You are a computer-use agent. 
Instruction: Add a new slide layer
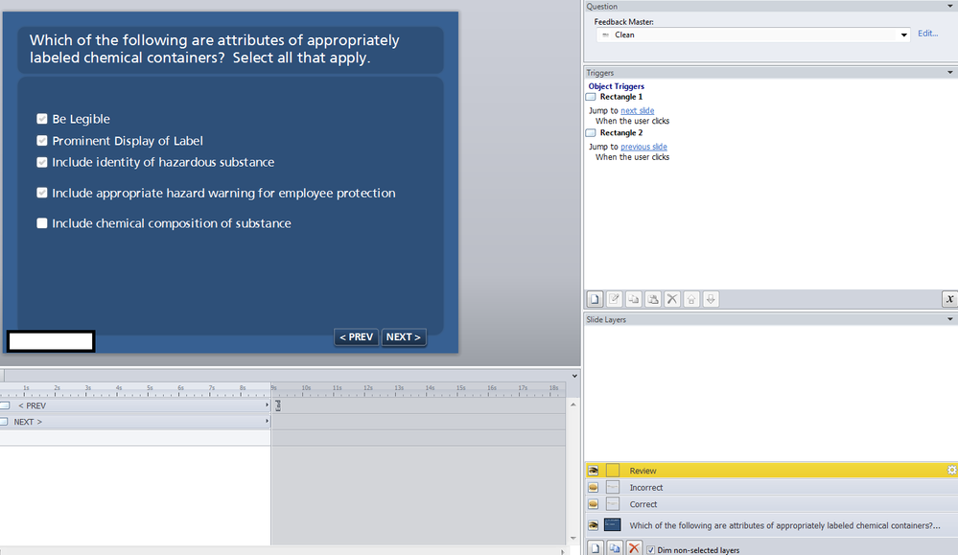[596, 548]
